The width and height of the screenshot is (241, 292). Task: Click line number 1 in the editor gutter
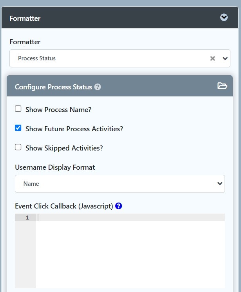click(27, 218)
